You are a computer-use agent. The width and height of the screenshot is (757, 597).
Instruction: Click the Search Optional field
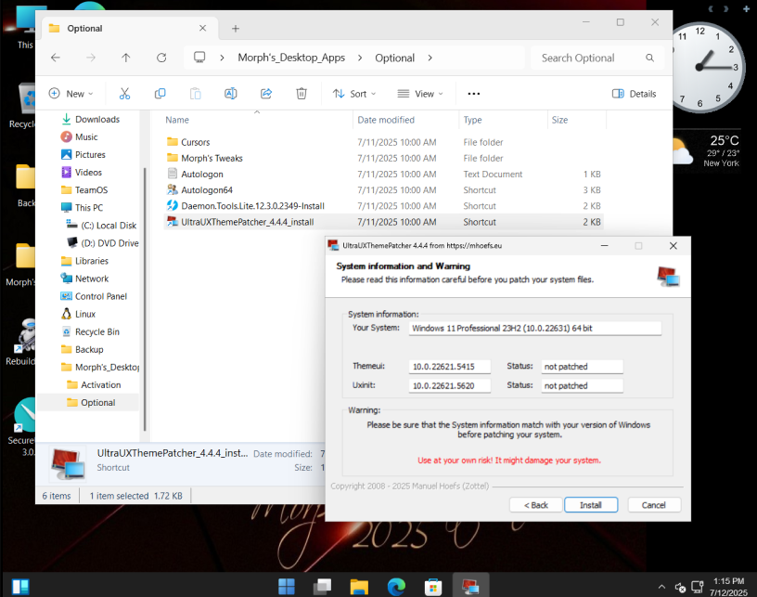coord(597,58)
